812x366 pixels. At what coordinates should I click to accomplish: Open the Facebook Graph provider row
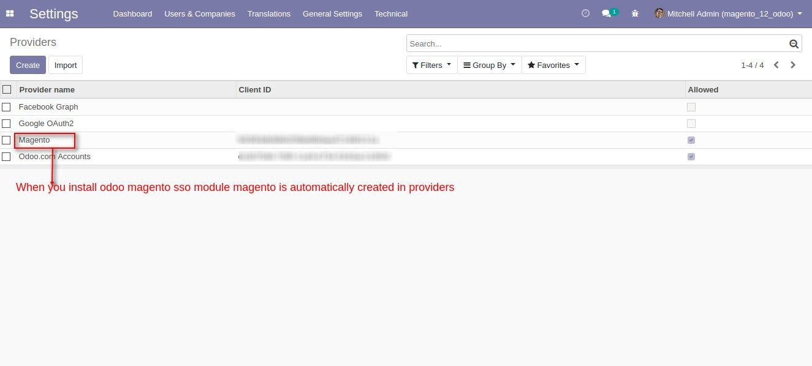406,106
